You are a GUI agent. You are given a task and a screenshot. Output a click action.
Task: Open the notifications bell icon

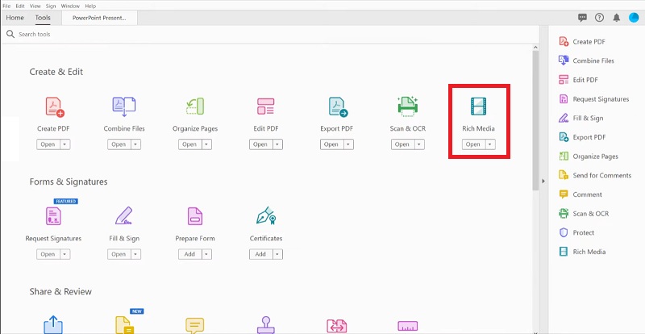616,18
